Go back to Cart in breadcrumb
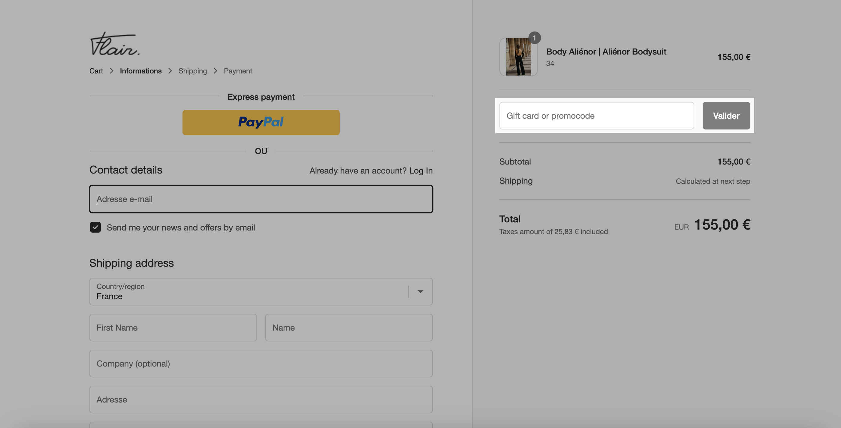841x428 pixels. (x=96, y=71)
